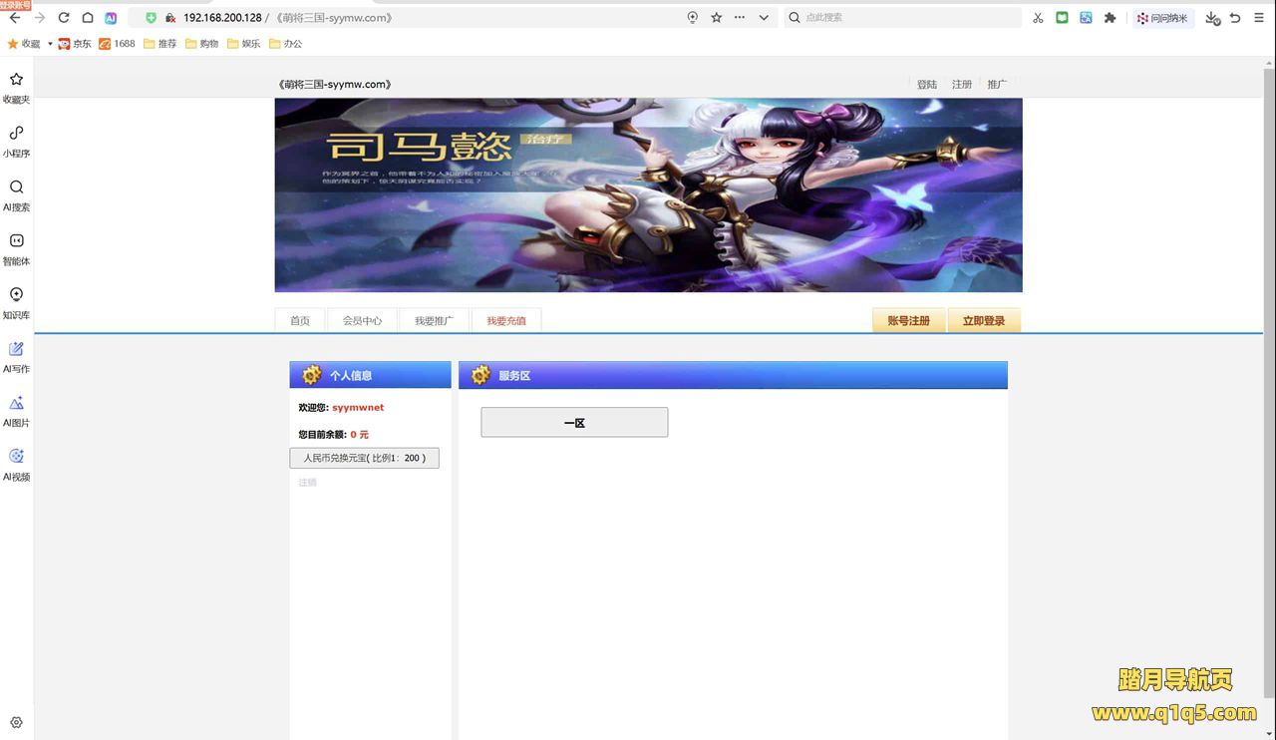Expand the address bar dropdown chevron
The image size is (1276, 740).
764,18
